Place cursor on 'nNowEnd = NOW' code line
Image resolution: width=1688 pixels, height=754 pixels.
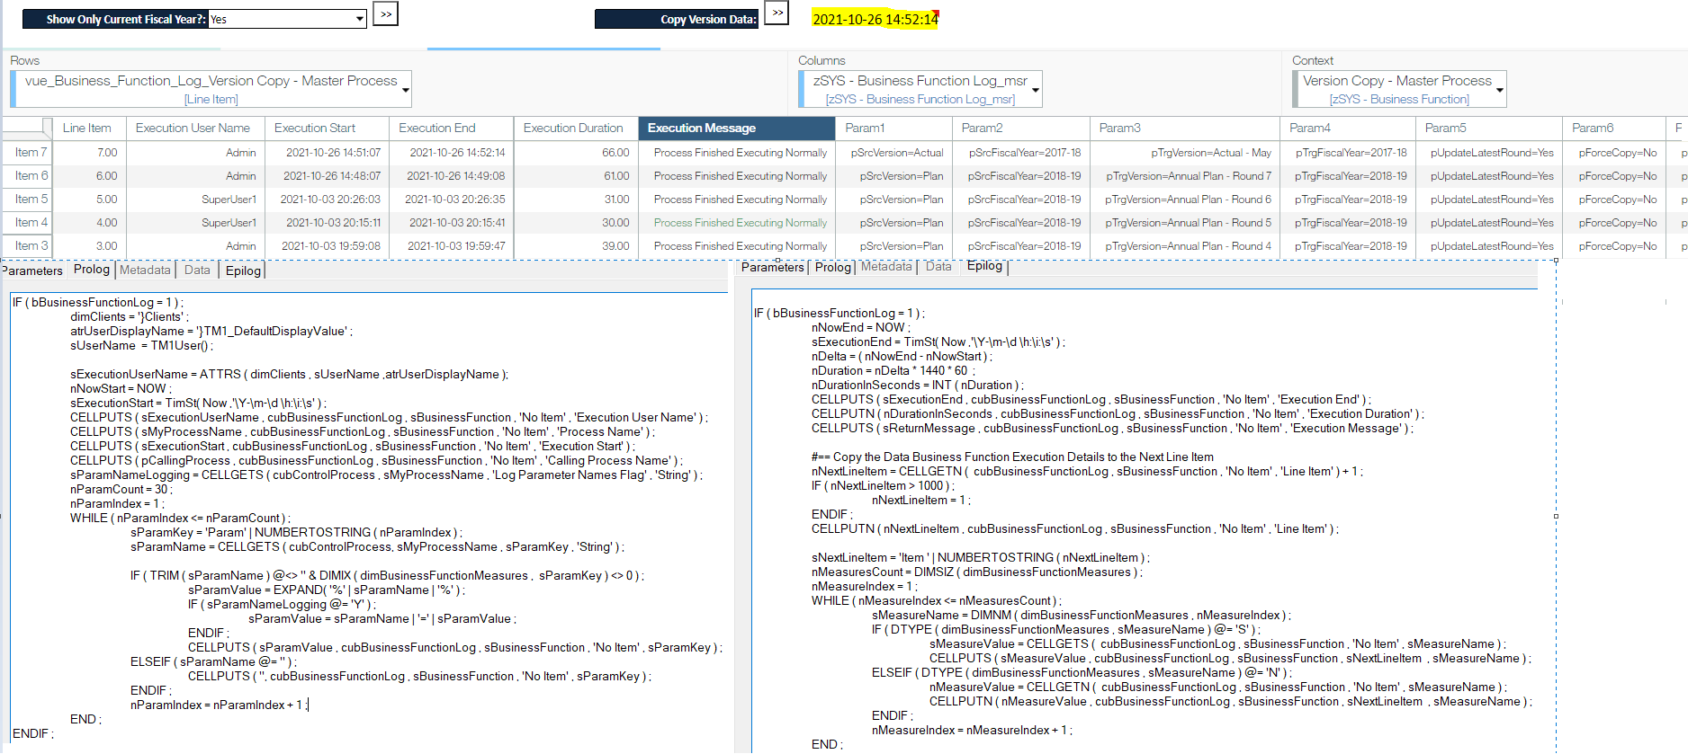[861, 327]
